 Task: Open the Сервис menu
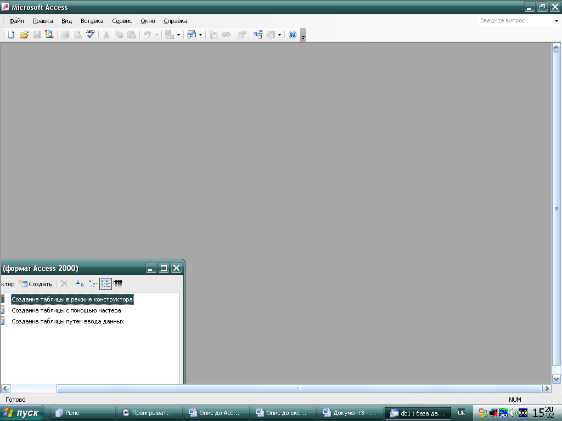coord(122,21)
